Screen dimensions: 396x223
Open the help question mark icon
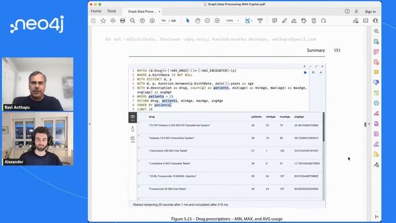[x=347, y=11]
